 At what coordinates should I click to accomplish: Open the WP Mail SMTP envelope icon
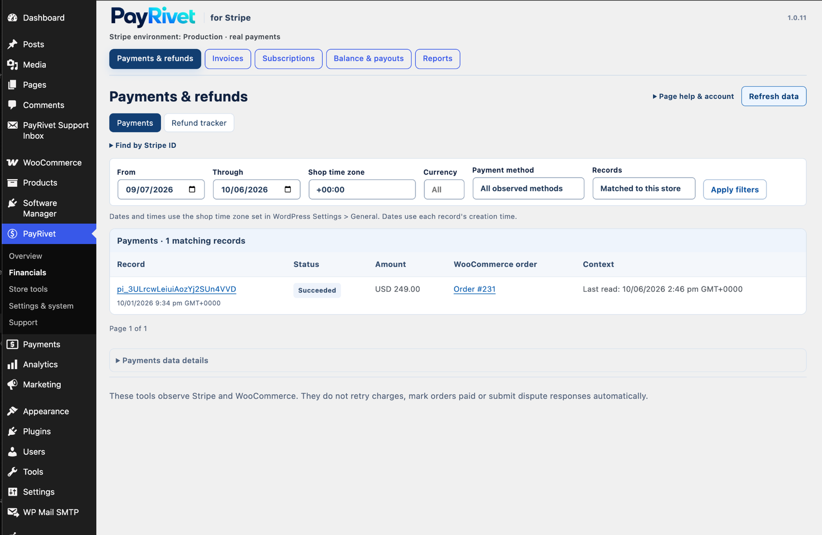click(x=13, y=512)
